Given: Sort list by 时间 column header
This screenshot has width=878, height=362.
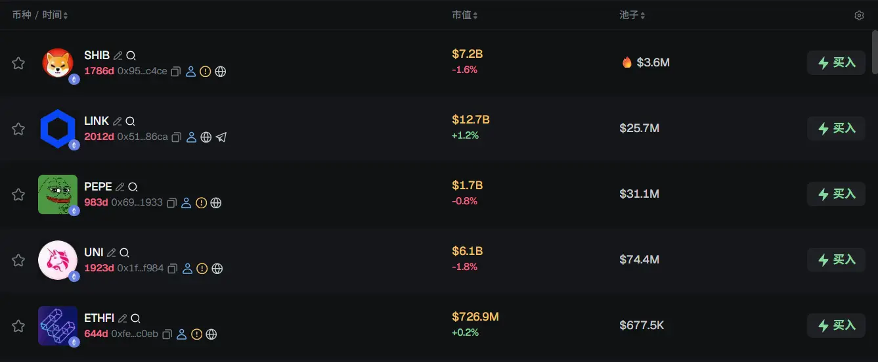Looking at the screenshot, I should [55, 15].
